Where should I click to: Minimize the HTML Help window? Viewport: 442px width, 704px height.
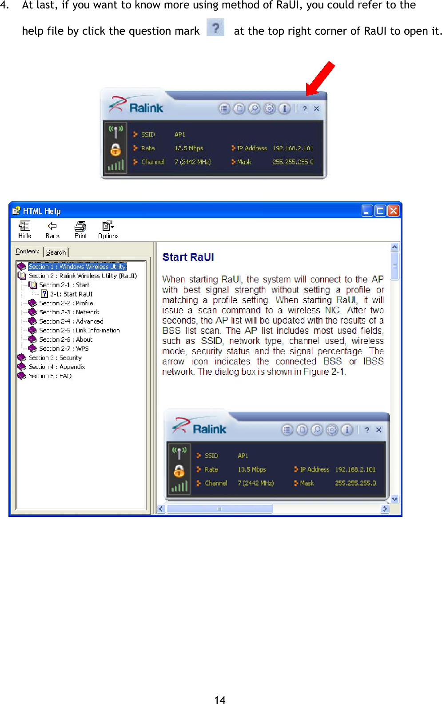[367, 211]
